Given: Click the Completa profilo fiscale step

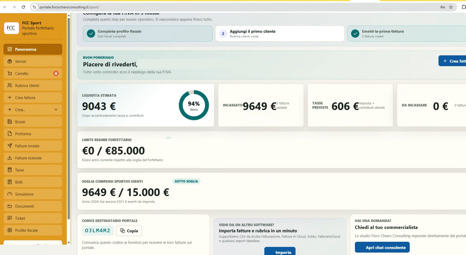Looking at the screenshot, I should pos(148,34).
